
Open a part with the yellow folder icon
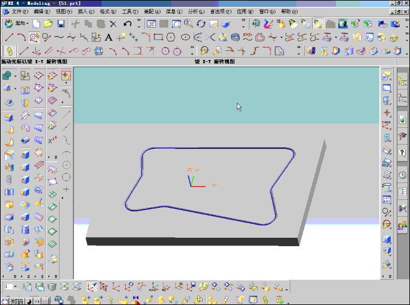click(48, 24)
